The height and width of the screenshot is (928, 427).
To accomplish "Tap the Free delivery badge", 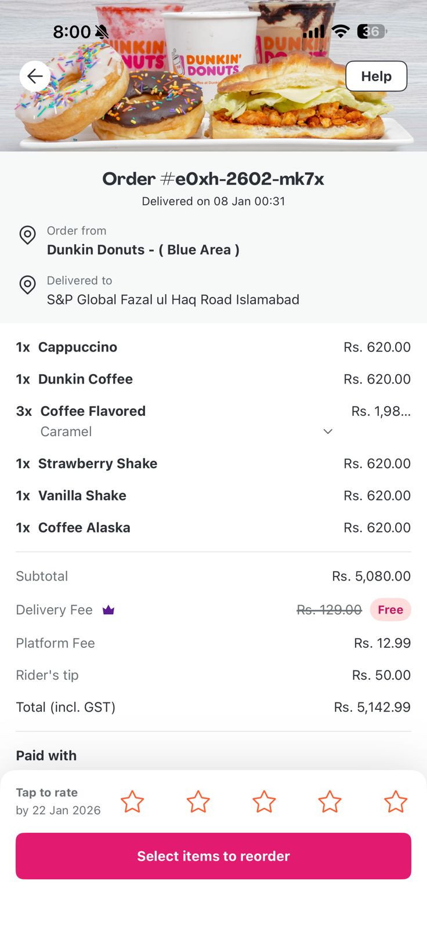I will coord(390,610).
